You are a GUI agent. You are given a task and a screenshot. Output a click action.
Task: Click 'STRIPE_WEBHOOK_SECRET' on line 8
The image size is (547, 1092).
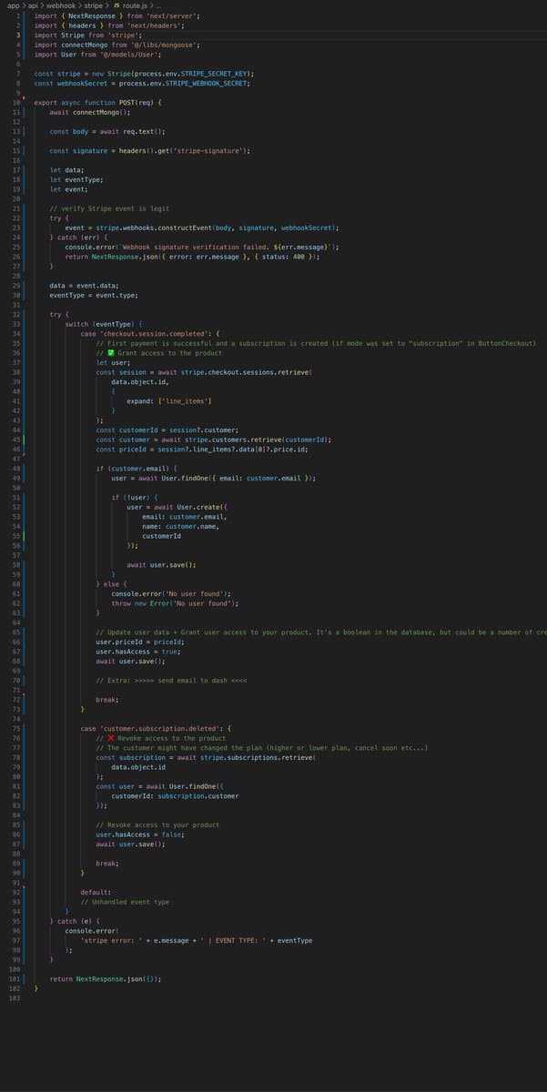(207, 83)
